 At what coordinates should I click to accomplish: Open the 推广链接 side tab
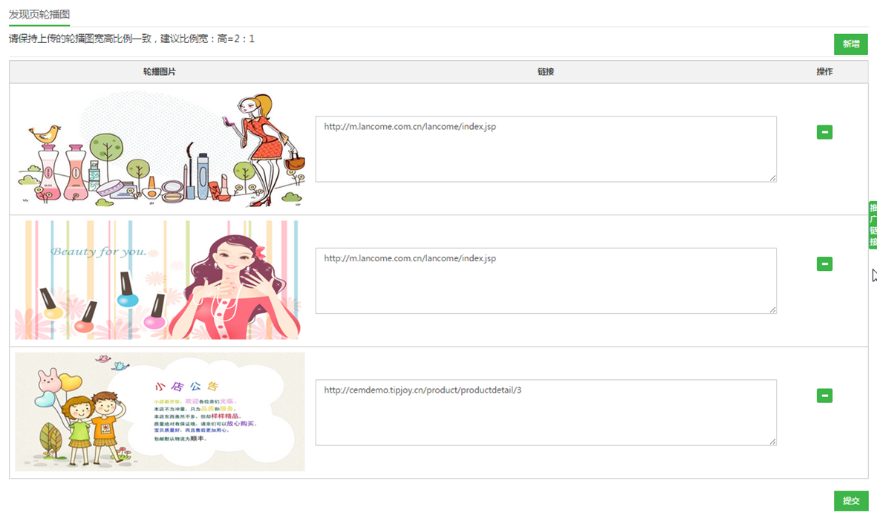pos(873,225)
